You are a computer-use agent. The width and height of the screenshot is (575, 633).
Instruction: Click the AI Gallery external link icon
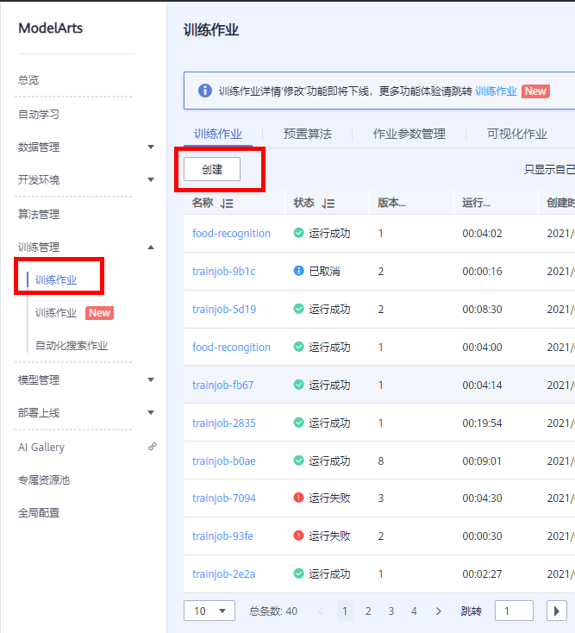point(153,447)
